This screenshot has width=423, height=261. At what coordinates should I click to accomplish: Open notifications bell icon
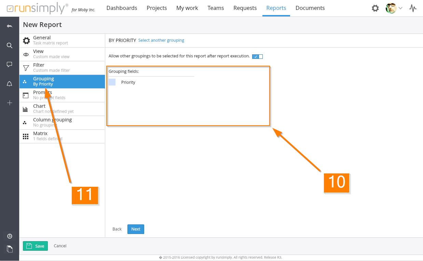pyautogui.click(x=10, y=84)
